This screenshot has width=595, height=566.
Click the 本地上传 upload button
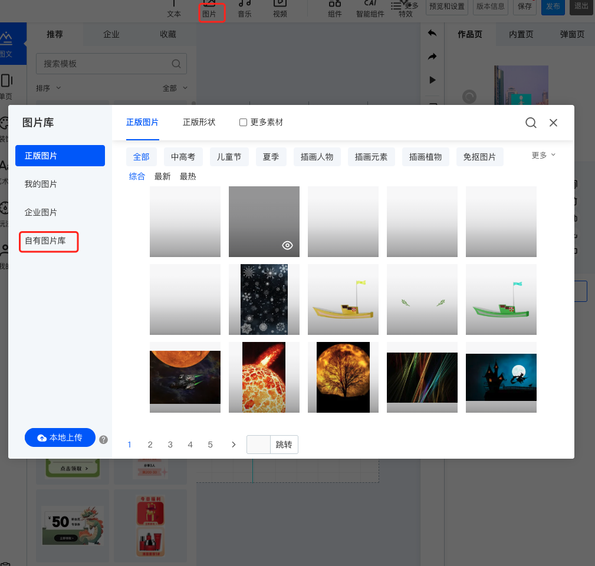pyautogui.click(x=60, y=437)
